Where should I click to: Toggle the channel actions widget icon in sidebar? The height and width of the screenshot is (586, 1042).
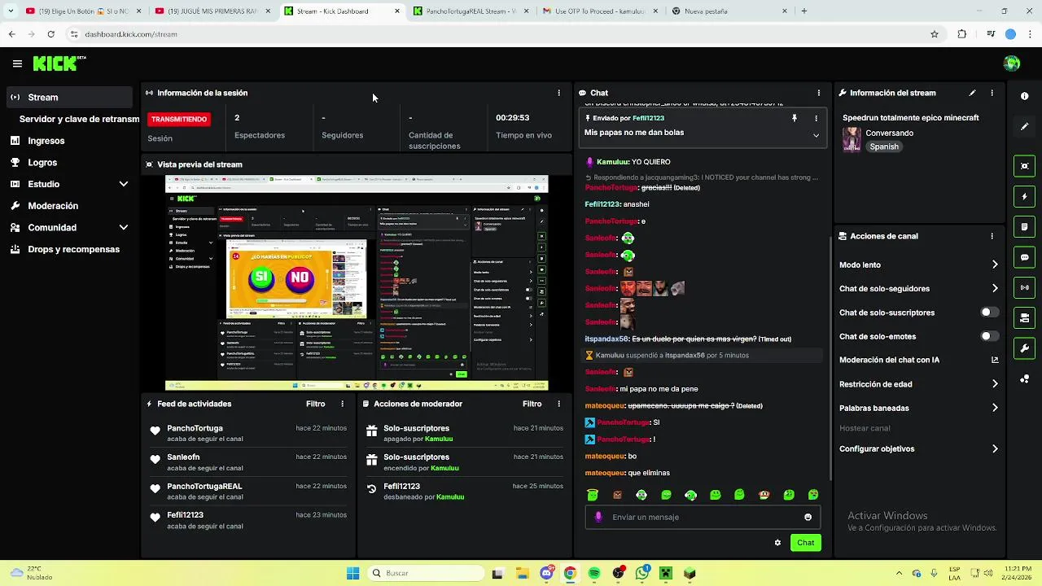click(1024, 317)
